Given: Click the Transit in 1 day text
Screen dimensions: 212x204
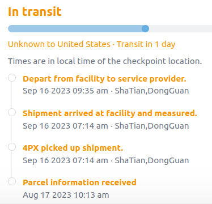Looking at the screenshot, I should coord(146,44).
